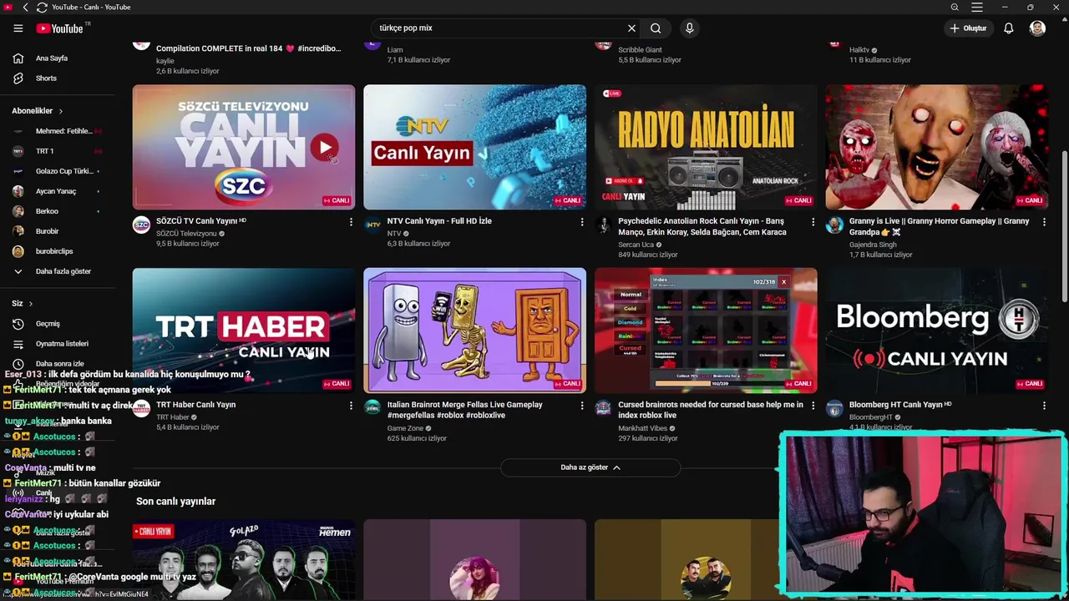
Task: Open options for SÖZCÜ TV Canlı Yayını
Action: [x=351, y=222]
